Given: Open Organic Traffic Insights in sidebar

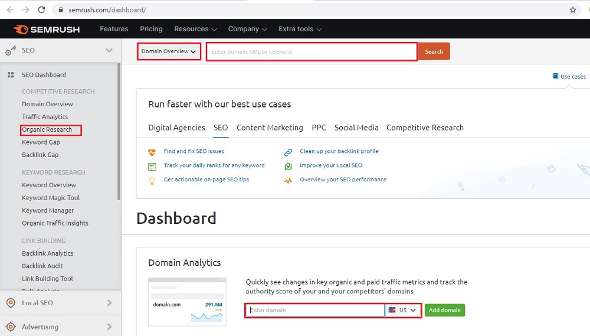Looking at the screenshot, I should click(55, 223).
